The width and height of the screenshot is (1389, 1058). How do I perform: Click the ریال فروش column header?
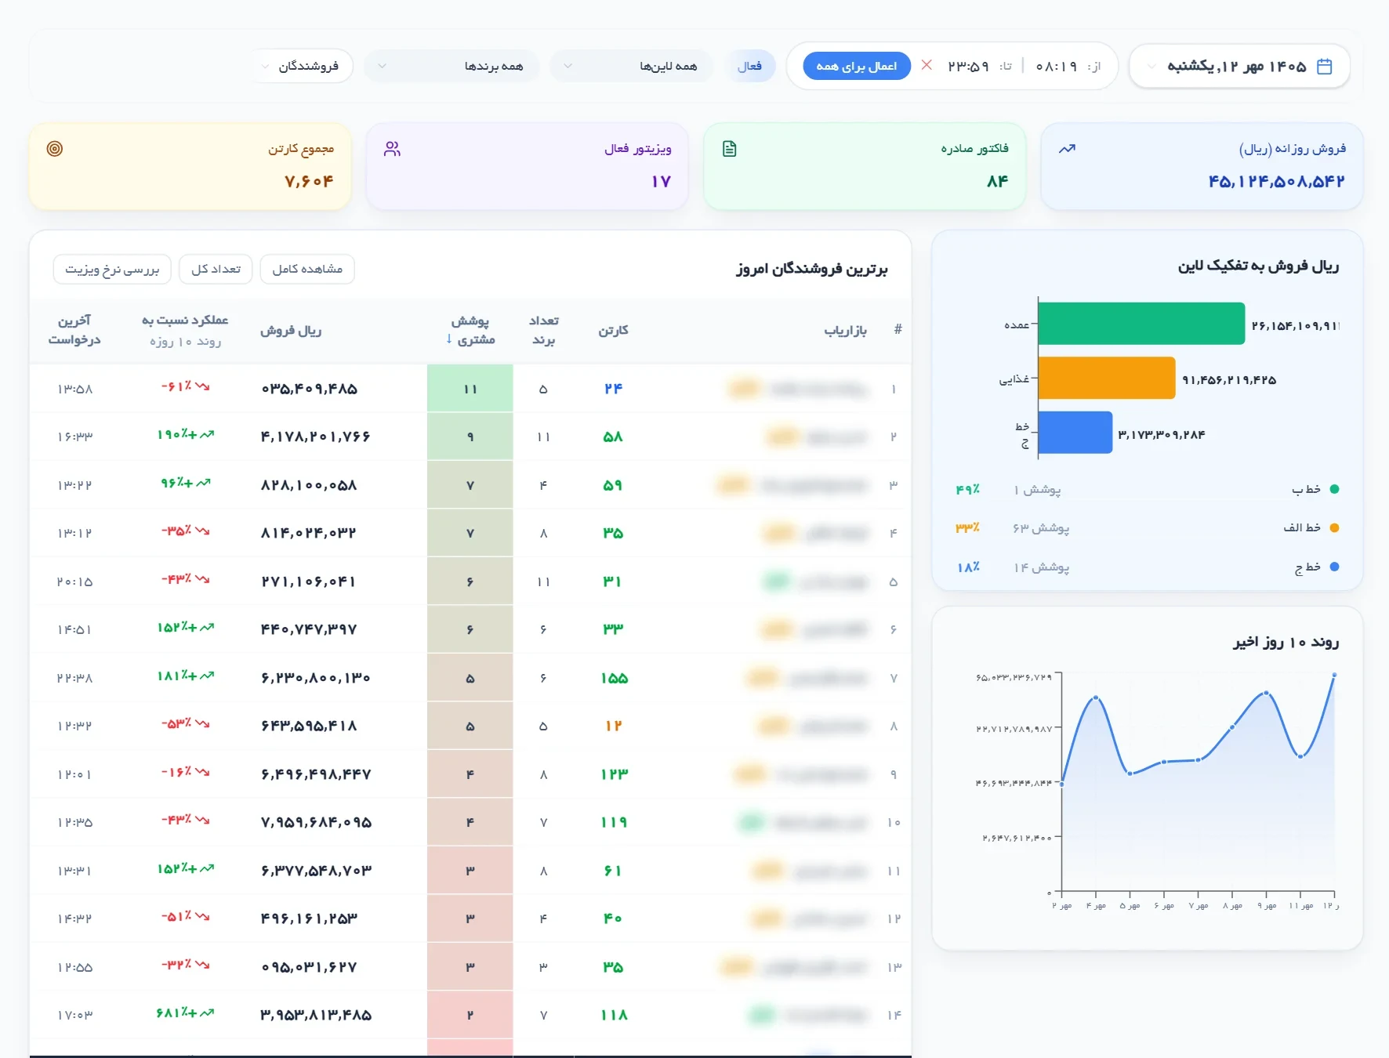tap(291, 330)
